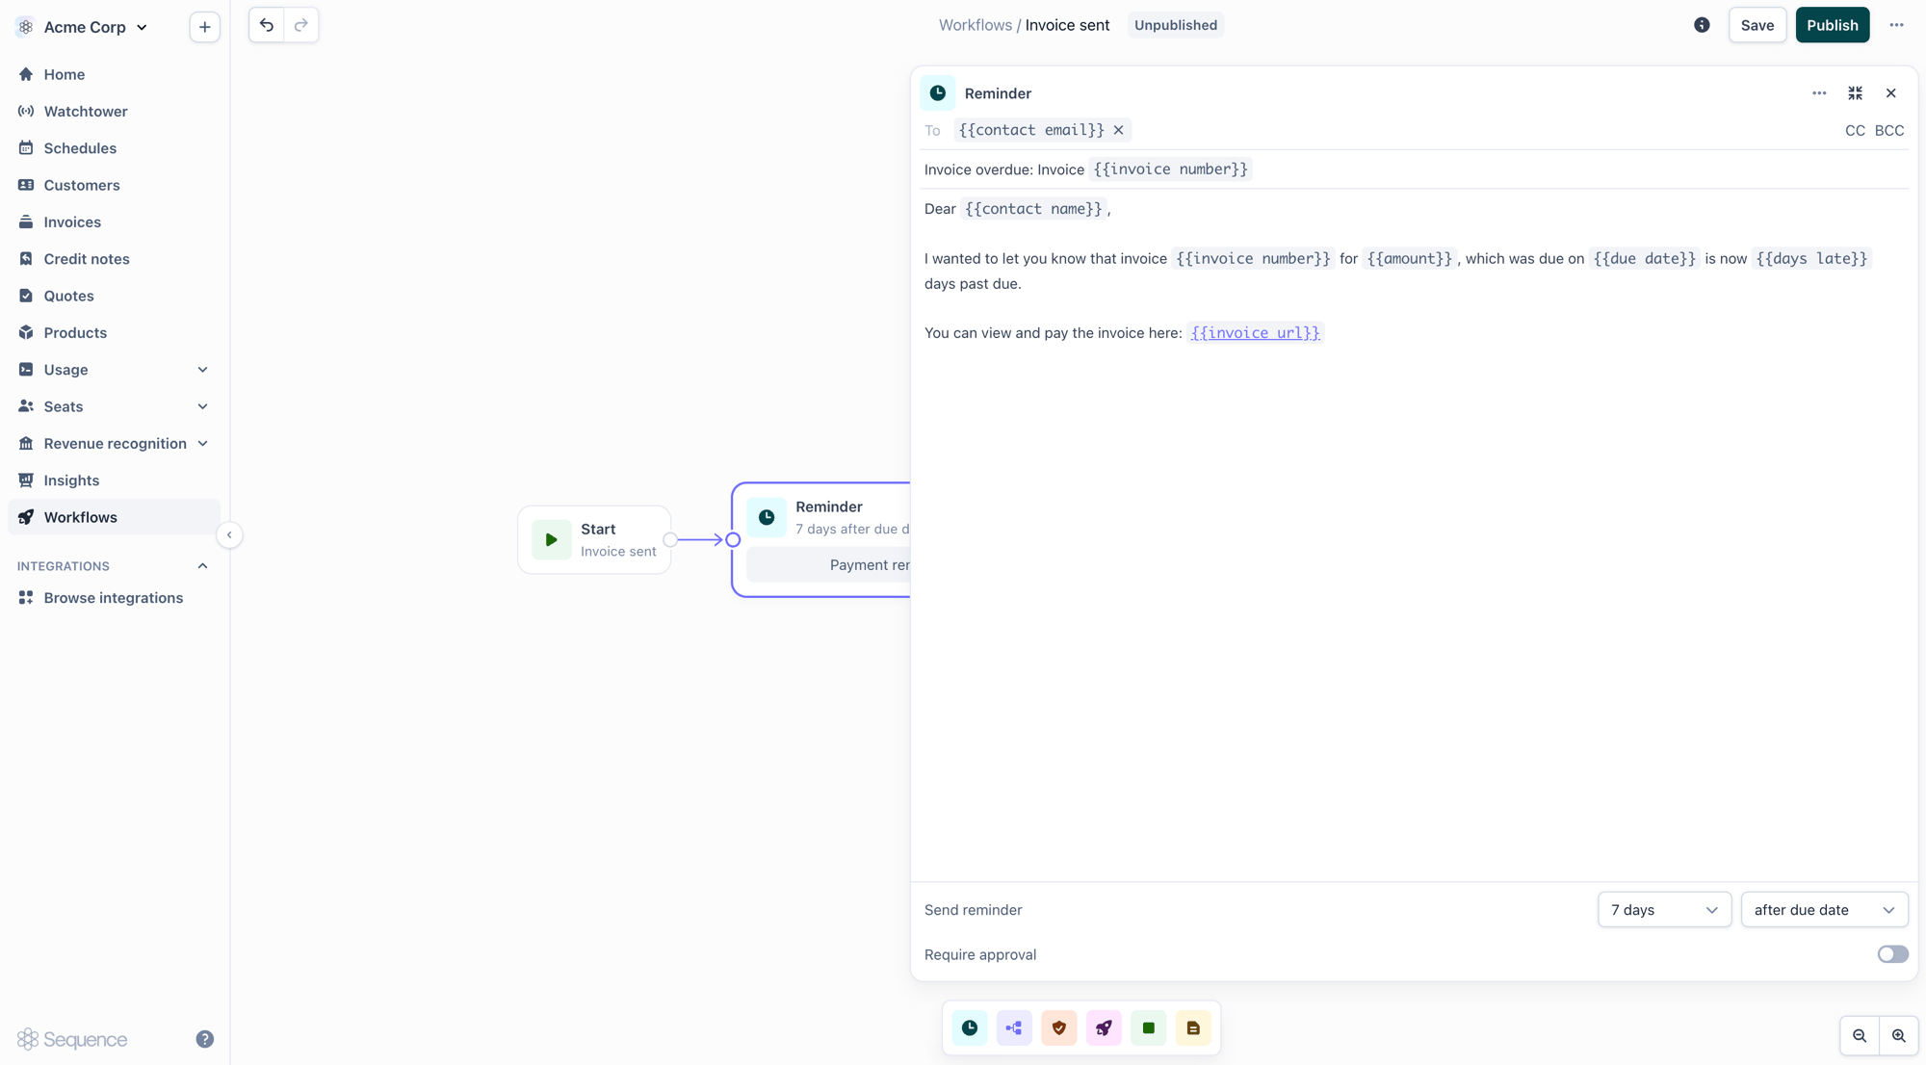
Task: Click the {{invoice url}} link in the email body
Action: (x=1255, y=333)
